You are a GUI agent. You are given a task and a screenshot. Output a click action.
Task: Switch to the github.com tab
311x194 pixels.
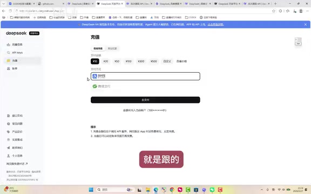click(51, 4)
